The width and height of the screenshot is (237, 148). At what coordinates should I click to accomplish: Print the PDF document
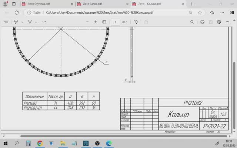tap(202, 22)
